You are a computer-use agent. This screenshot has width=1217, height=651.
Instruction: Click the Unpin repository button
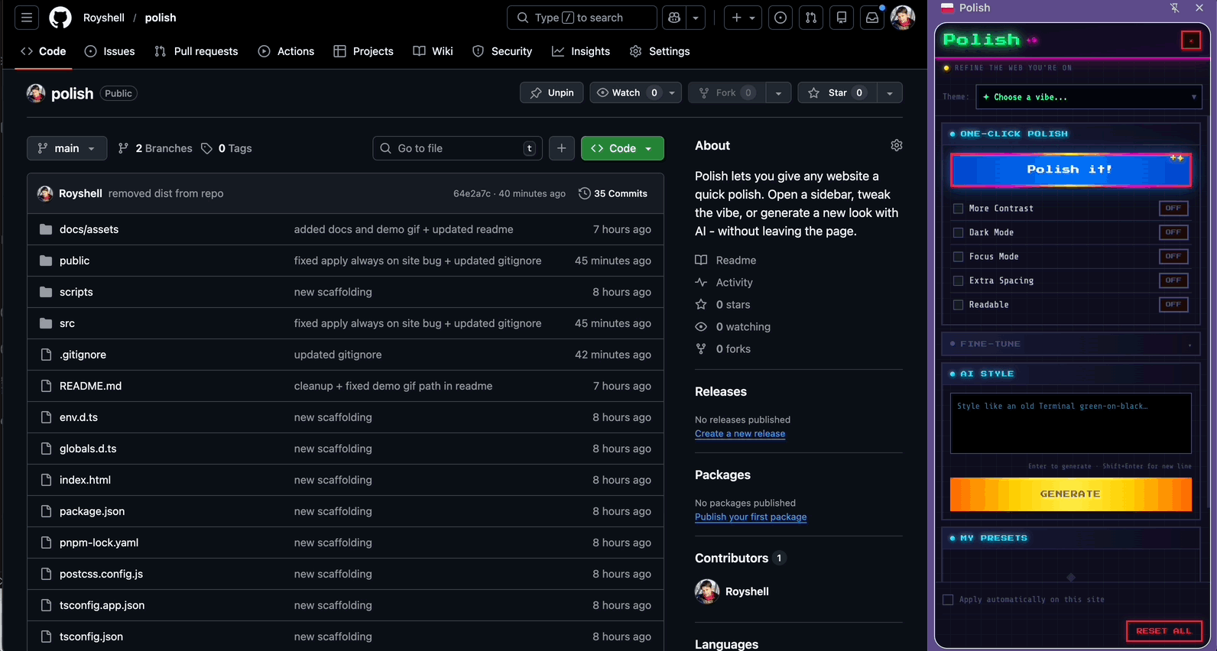tap(552, 93)
